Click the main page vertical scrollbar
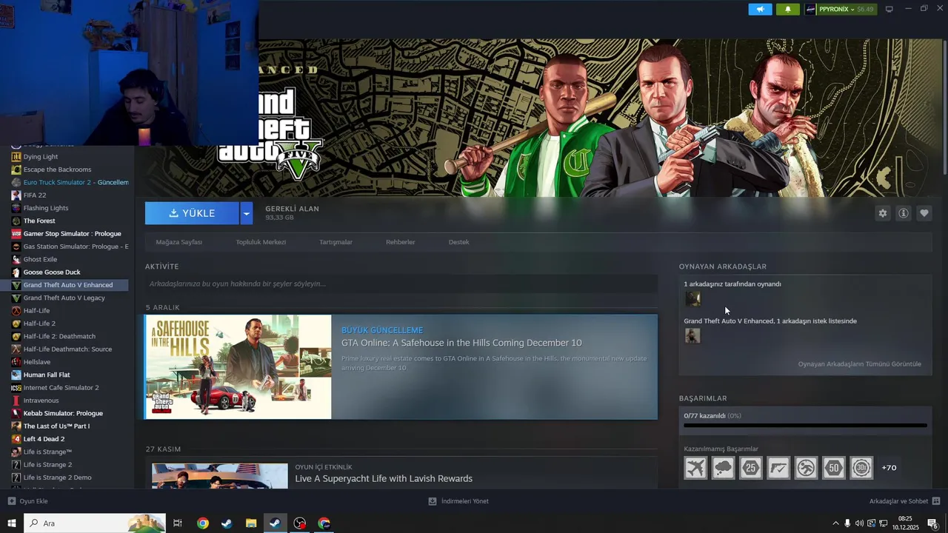948x533 pixels. [x=944, y=107]
